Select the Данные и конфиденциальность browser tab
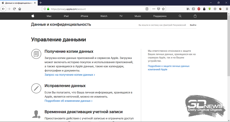The image size is (230, 122). coord(19,3)
